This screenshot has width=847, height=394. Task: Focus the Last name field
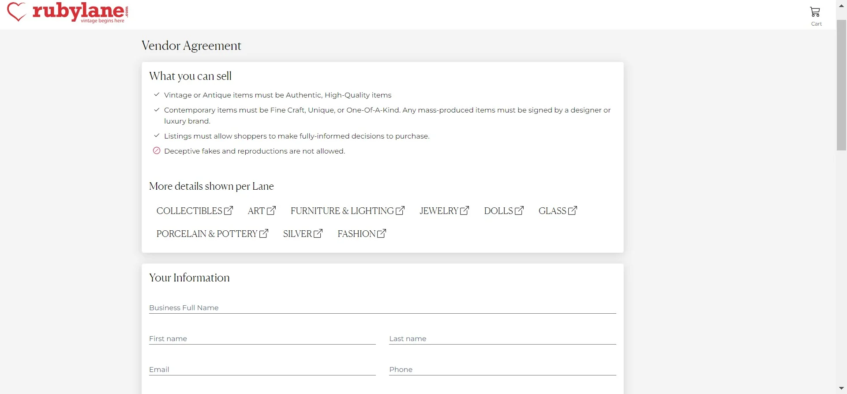pos(502,338)
